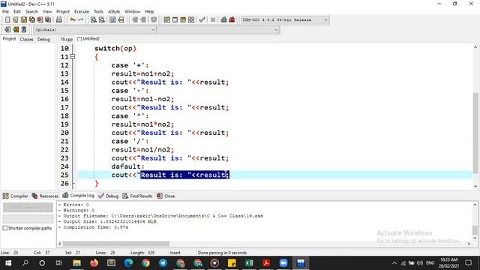
Task: Open the File menu
Action: point(6,12)
